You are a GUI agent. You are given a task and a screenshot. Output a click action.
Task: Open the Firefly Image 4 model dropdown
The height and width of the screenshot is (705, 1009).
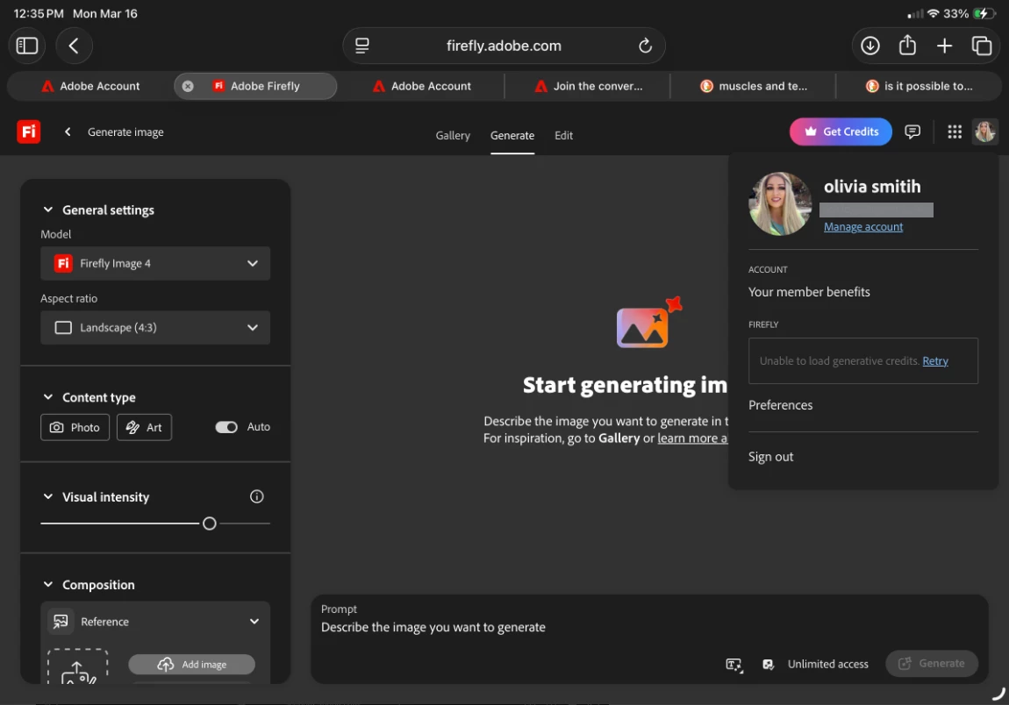point(155,263)
